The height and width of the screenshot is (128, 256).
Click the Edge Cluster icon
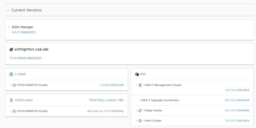140,110
